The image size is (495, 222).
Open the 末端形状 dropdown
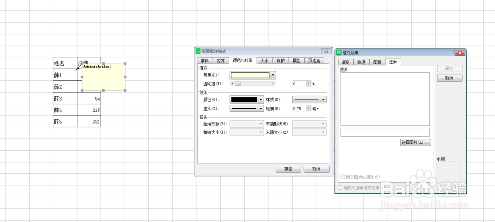309,124
